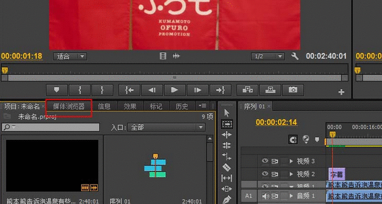
Task: Mute the 音频 1 track speaker
Action: (265, 196)
